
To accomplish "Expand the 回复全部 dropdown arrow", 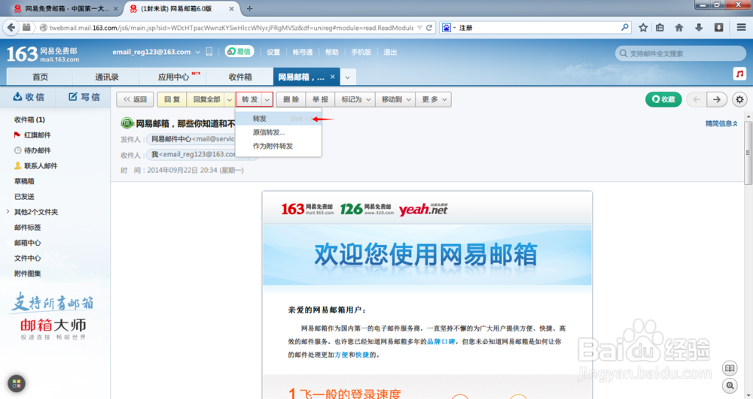I will (230, 100).
